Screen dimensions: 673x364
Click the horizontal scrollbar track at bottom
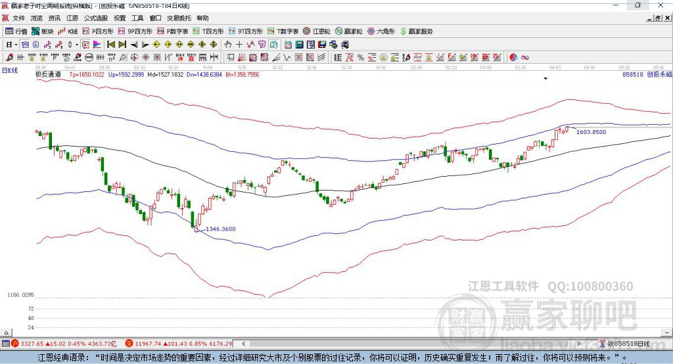[x=412, y=344]
